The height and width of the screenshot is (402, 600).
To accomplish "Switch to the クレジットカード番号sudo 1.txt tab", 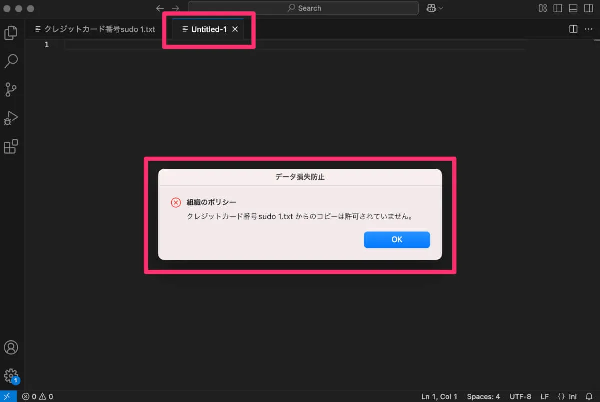I will pos(95,29).
